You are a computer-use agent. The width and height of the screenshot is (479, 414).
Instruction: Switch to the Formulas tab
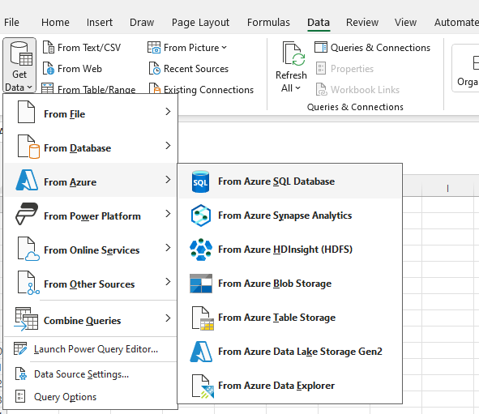(268, 23)
